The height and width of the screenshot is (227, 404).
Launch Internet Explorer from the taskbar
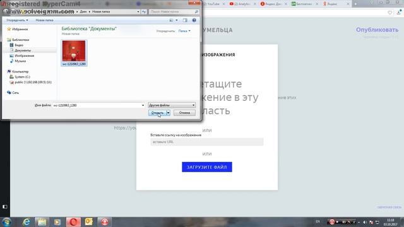[x=27, y=222]
